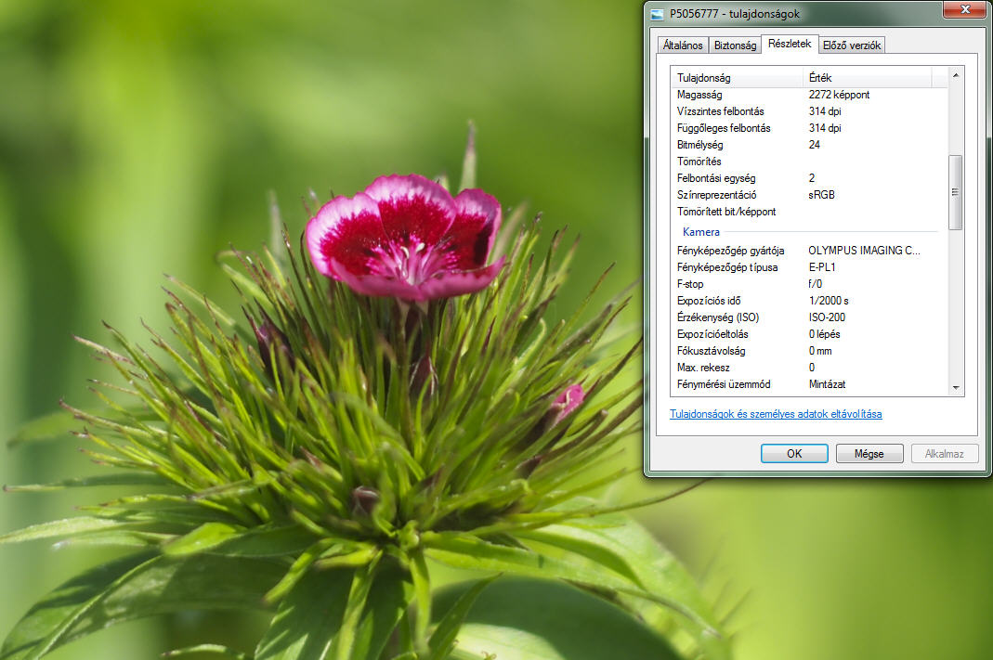Screen dimensions: 993x660
Task: Click the f/0 F-stop value
Action: [816, 284]
